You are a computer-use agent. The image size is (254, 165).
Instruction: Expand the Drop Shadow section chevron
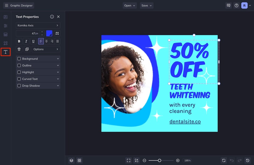(x=58, y=86)
